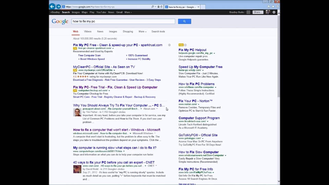
Task: Expand arrow next to www.norton.com URL
Action: (198, 104)
